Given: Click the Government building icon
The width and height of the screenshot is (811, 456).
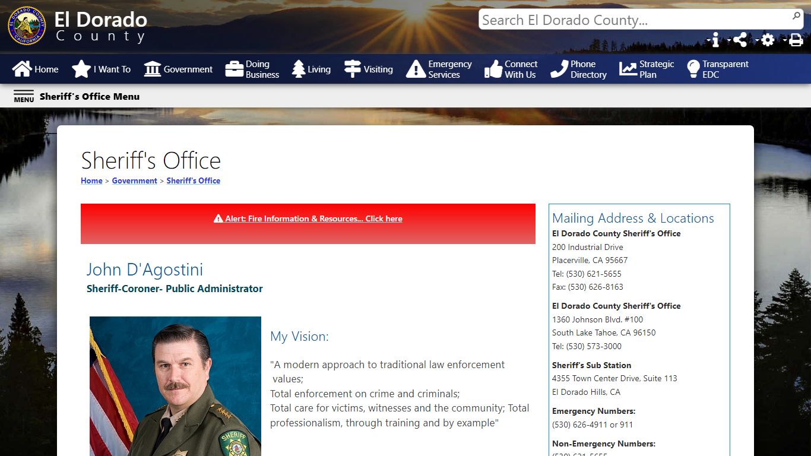Looking at the screenshot, I should pyautogui.click(x=153, y=69).
